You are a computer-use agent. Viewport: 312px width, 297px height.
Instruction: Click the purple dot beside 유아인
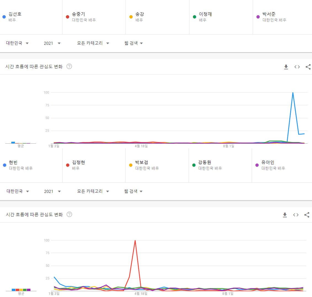(x=257, y=165)
